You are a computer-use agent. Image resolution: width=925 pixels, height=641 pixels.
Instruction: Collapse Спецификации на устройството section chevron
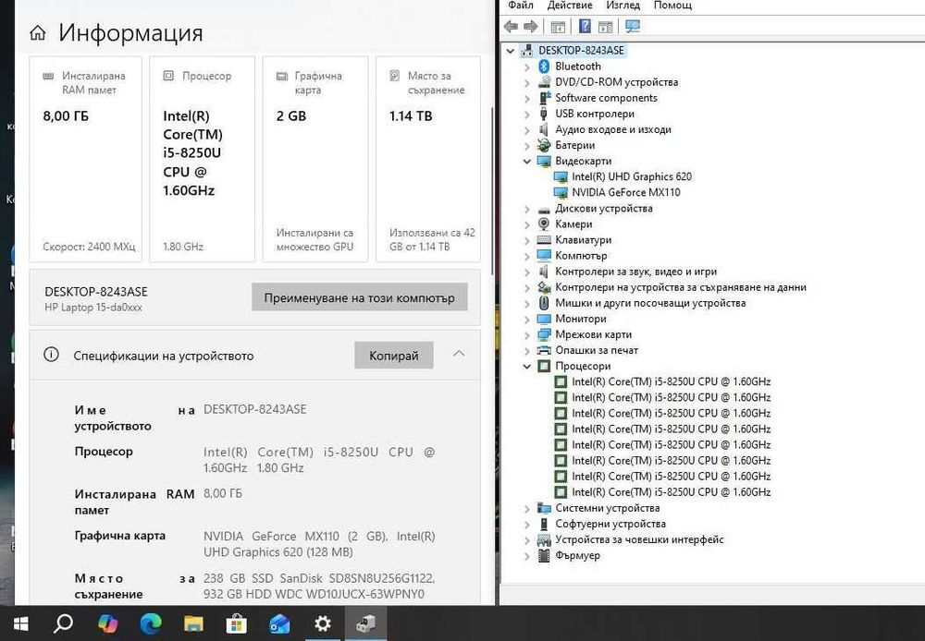pyautogui.click(x=459, y=354)
